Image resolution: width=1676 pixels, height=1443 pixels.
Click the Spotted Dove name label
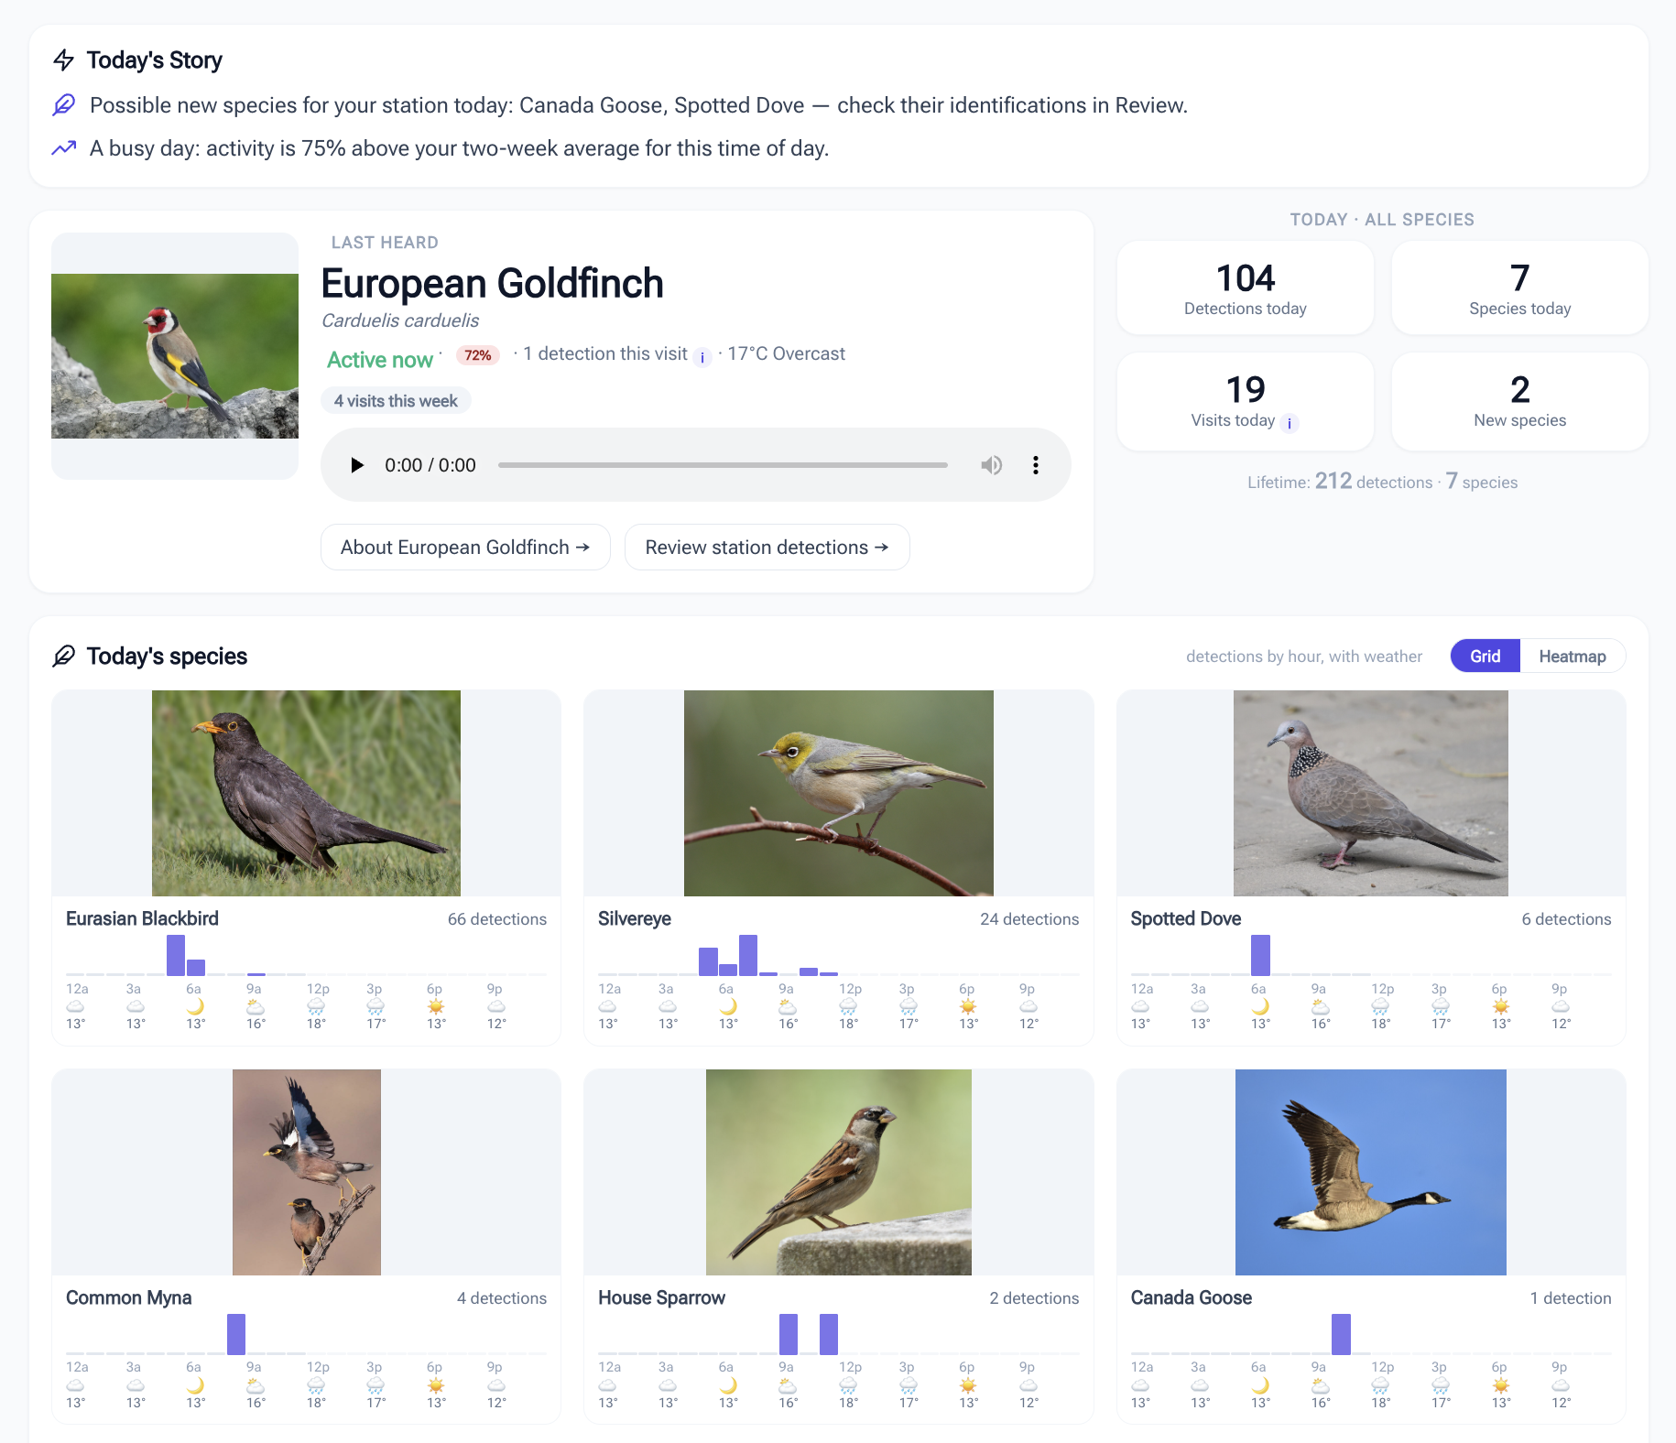[1185, 918]
